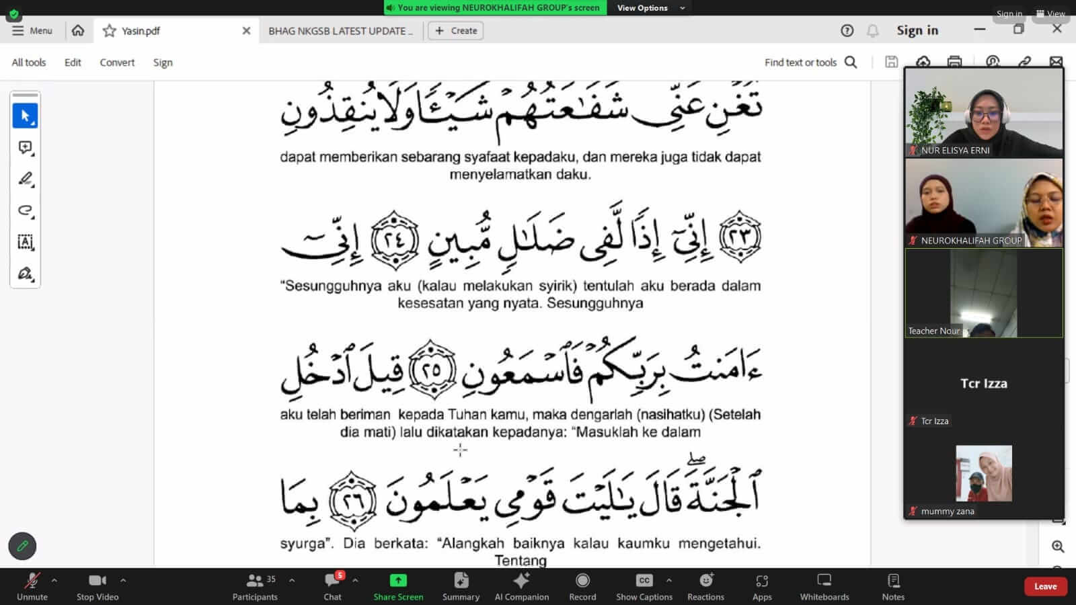Open the Sign menu item
The image size is (1076, 605).
click(x=163, y=63)
